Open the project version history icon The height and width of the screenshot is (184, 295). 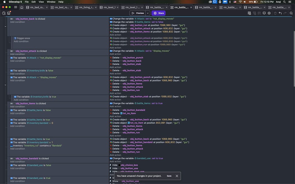coord(4,13)
